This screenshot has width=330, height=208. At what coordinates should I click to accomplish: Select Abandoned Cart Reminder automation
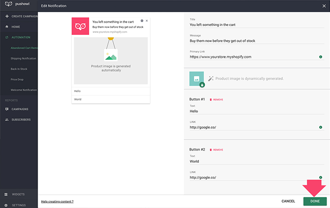tap(24, 48)
